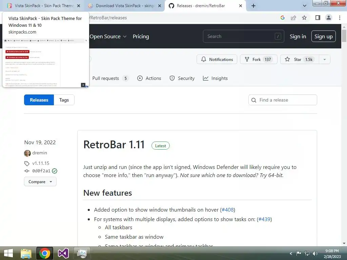This screenshot has height=260, width=347.
Task: Select the Releases toggle button
Action: click(39, 100)
